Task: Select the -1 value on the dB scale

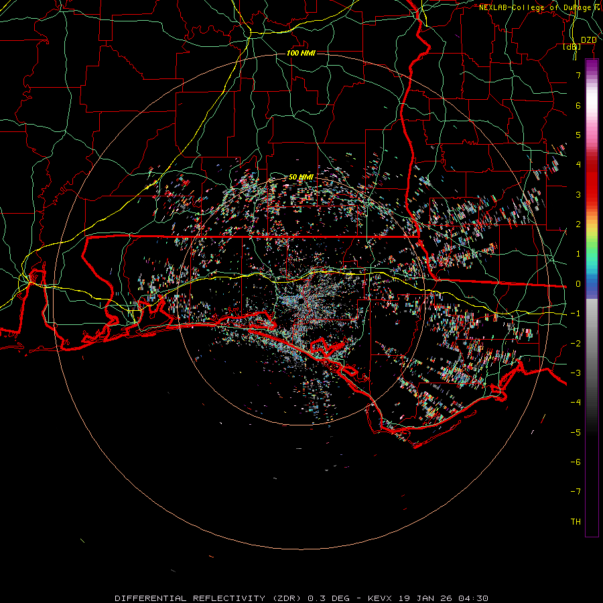Action: [x=576, y=314]
